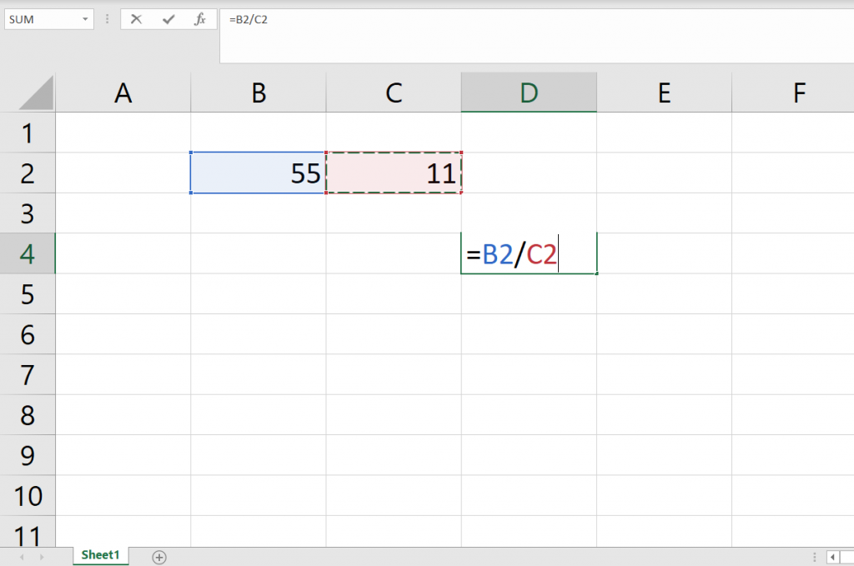Select row 10 header
Image resolution: width=854 pixels, height=566 pixels.
28,495
